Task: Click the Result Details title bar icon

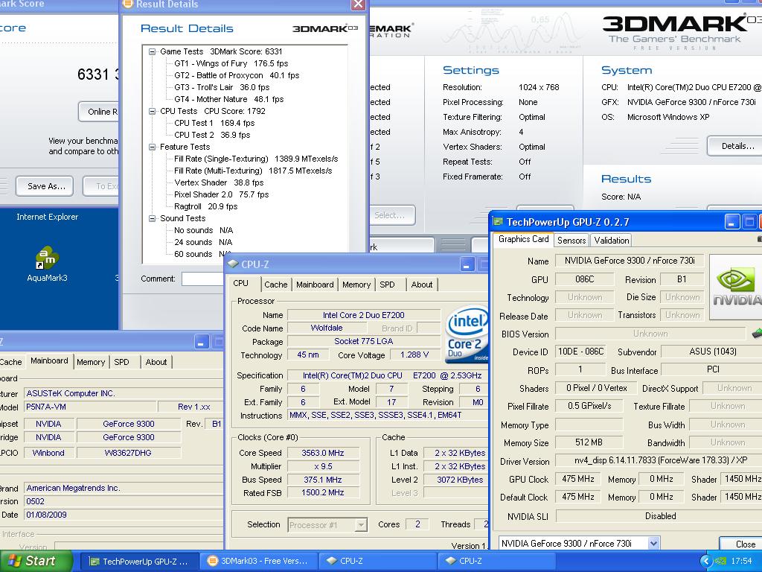Action: (127, 4)
